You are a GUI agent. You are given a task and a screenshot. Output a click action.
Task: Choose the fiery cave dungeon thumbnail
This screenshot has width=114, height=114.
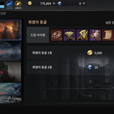(11, 30)
